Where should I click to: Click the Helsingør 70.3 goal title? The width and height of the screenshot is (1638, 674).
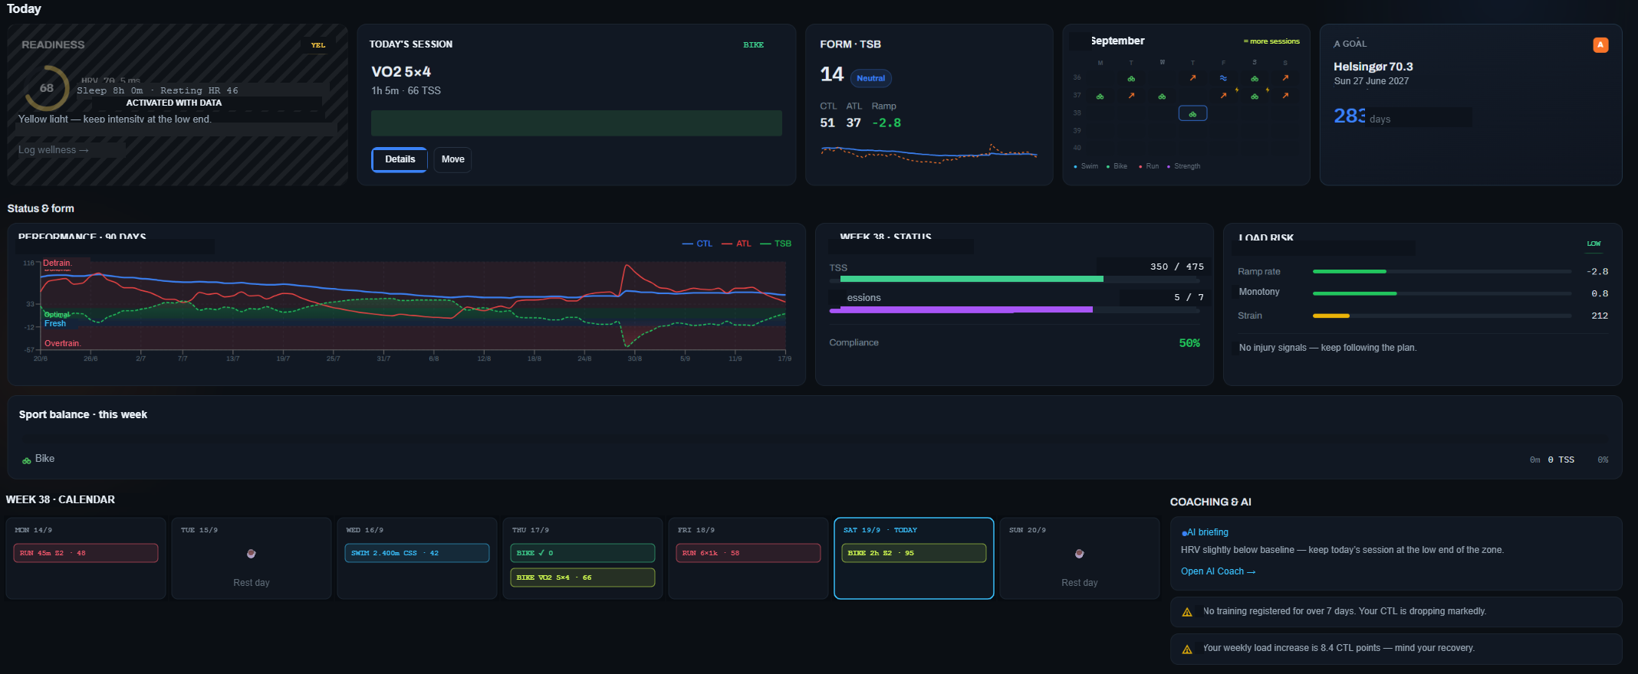click(x=1373, y=67)
